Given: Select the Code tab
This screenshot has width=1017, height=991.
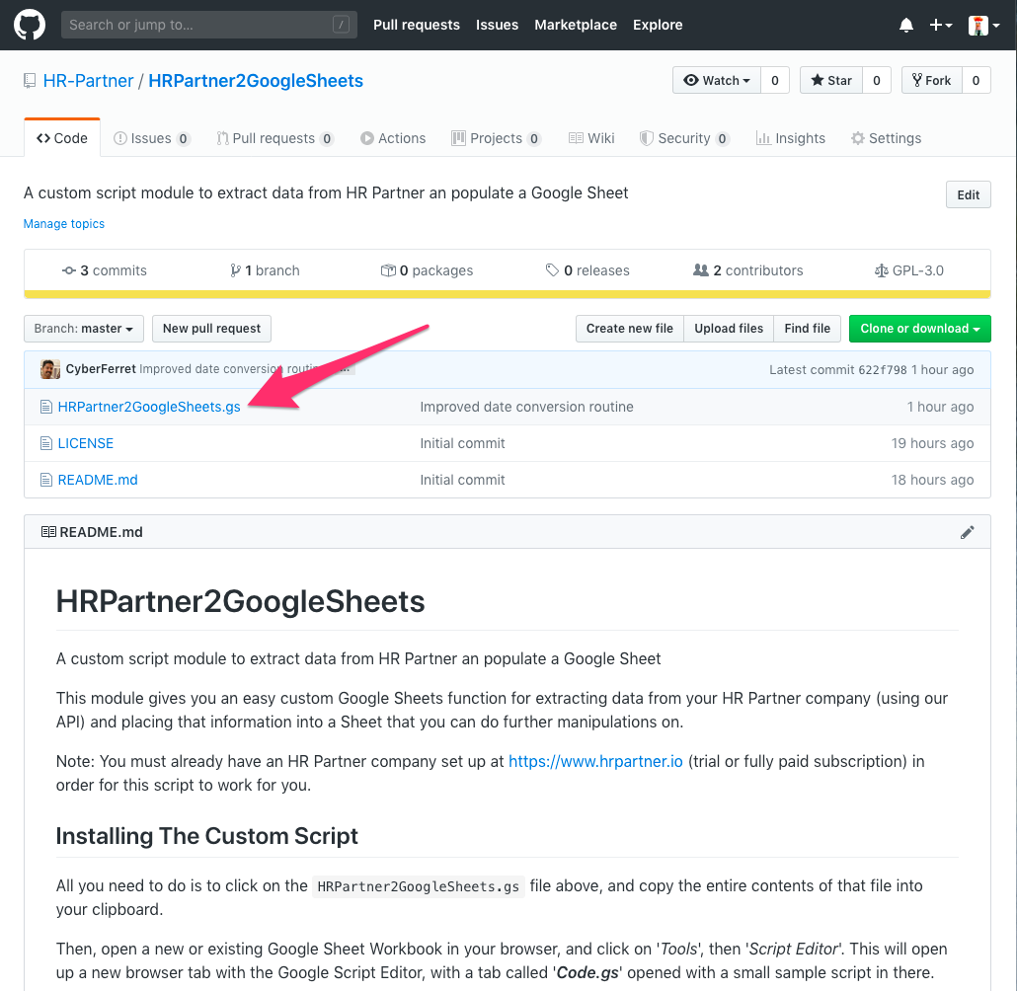Looking at the screenshot, I should pyautogui.click(x=62, y=138).
